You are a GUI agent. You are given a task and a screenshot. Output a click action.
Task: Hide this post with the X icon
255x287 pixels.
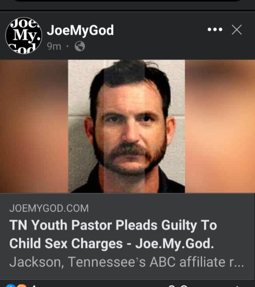(x=237, y=30)
